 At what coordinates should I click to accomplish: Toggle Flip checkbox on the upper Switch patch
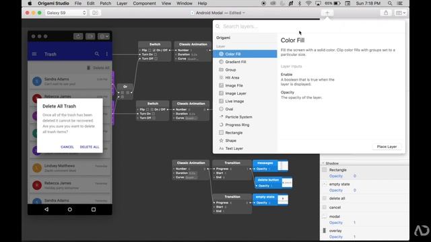click(x=150, y=50)
